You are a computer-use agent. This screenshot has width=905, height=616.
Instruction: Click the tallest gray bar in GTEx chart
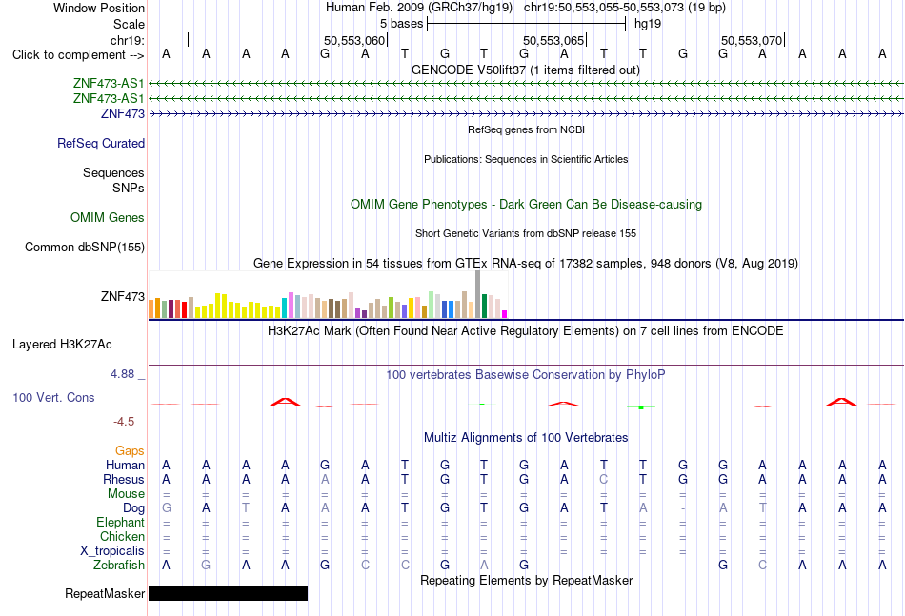[478, 294]
